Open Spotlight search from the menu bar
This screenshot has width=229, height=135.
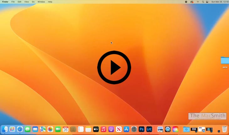point(203,2)
